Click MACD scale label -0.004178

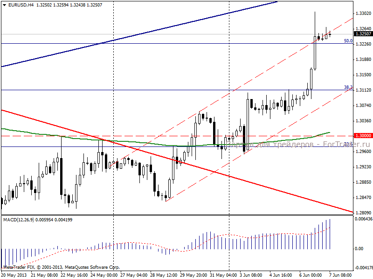click(364, 268)
